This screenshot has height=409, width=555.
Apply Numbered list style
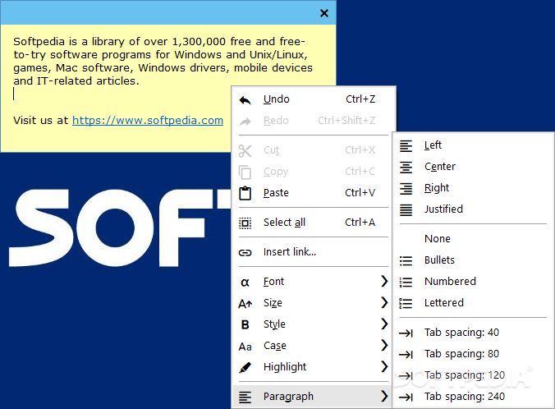pyautogui.click(x=473, y=282)
